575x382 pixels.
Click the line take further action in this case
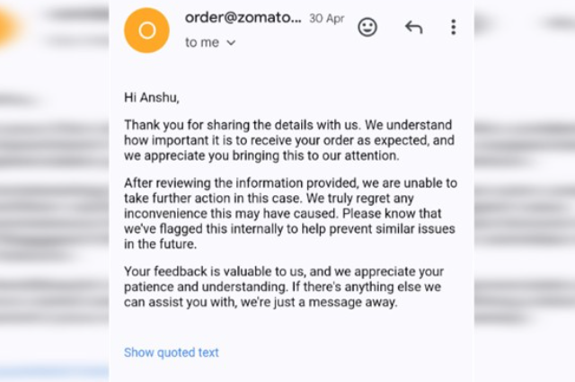(x=269, y=198)
